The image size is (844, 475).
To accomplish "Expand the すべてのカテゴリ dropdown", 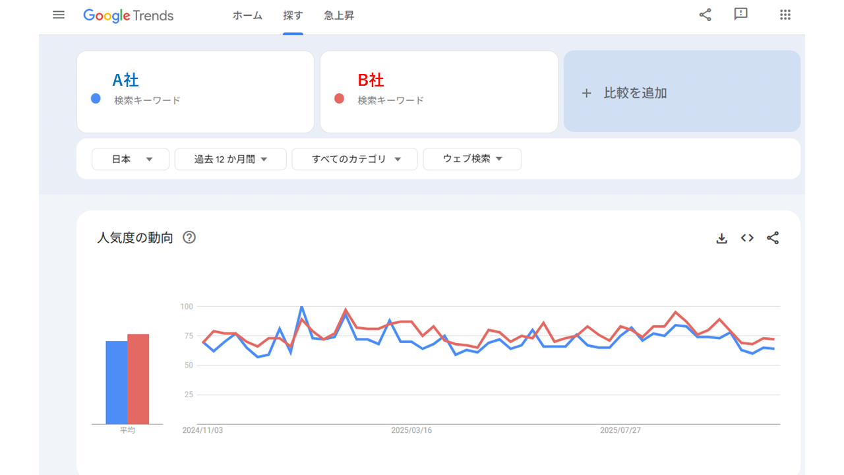I will point(355,159).
